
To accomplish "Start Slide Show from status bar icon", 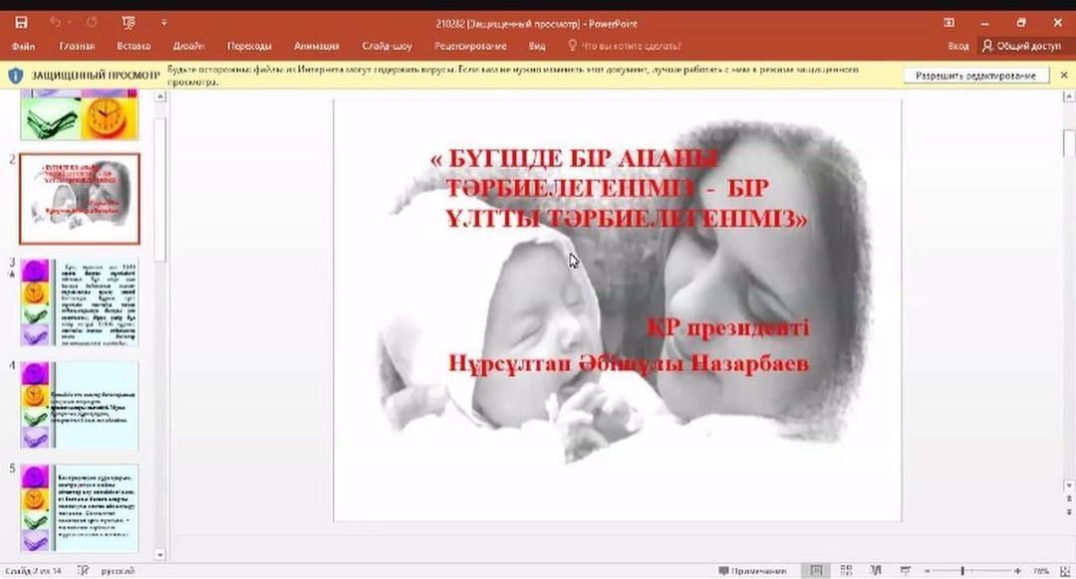I will pyautogui.click(x=906, y=569).
